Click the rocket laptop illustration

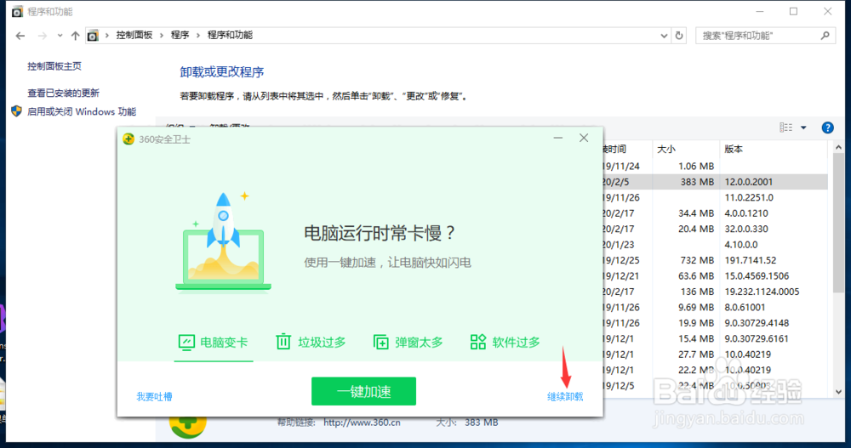tap(223, 241)
